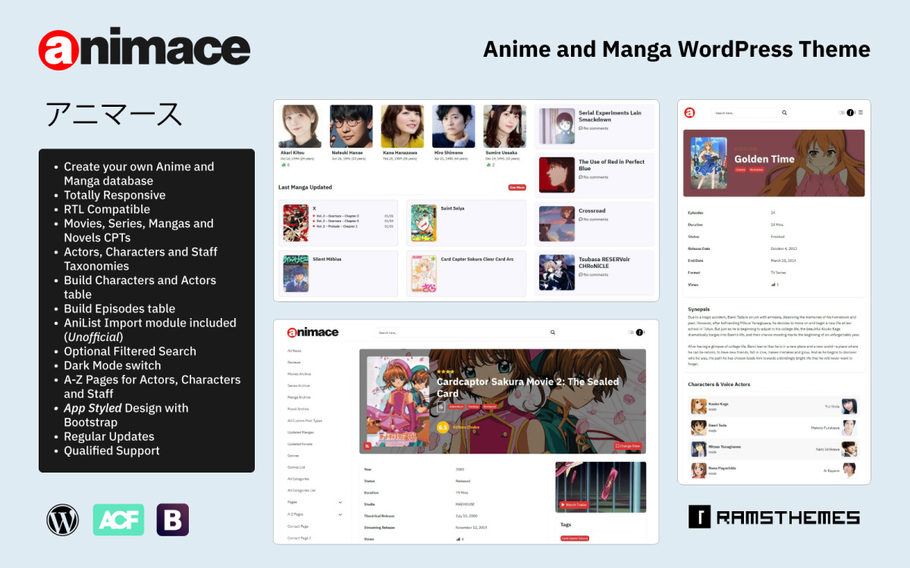Click the animace logo in the desktop site header
Screen dimensions: 910x568
[312, 332]
